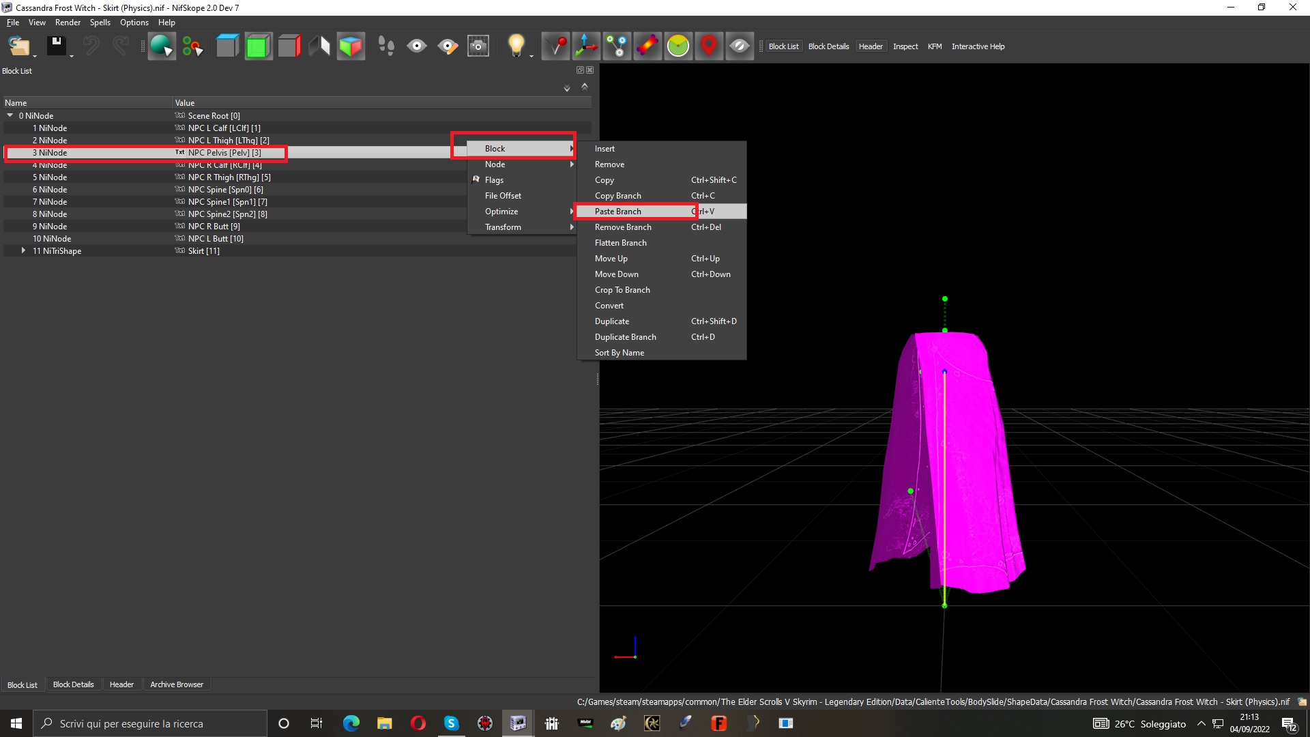Viewport: 1310px width, 737px height.
Task: Open the Help menu
Action: click(166, 23)
